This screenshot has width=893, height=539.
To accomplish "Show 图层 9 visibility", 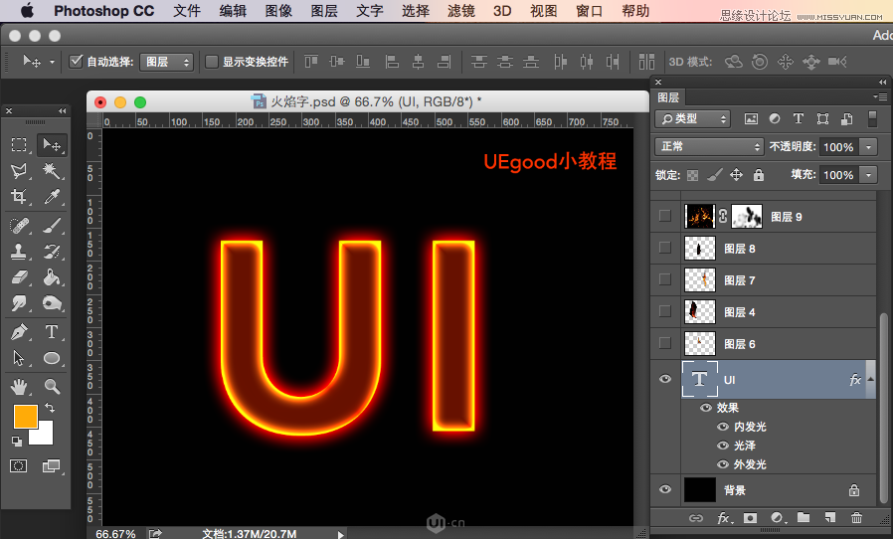I will click(664, 216).
